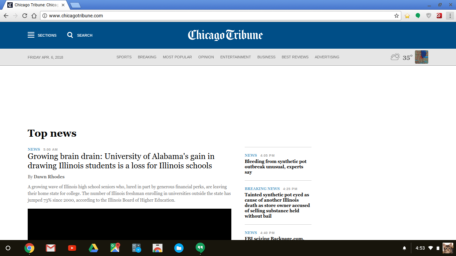Click the browser Home icon
Screen dimensions: 456x256
point(34,16)
